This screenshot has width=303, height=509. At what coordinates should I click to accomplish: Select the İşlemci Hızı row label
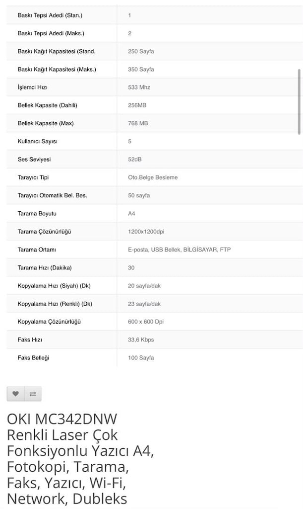33,87
